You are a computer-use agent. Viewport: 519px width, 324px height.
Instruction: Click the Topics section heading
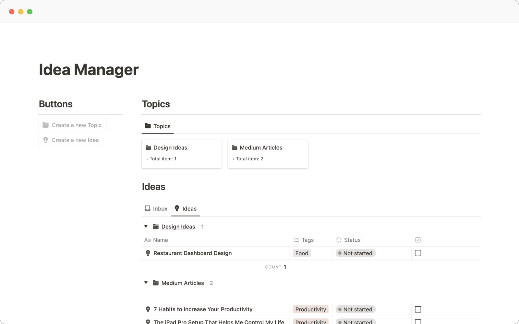pos(156,104)
